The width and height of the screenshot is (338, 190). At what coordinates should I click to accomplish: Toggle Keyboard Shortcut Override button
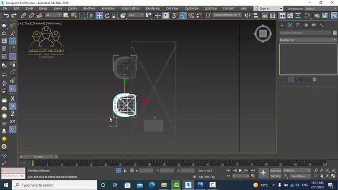(166, 15)
